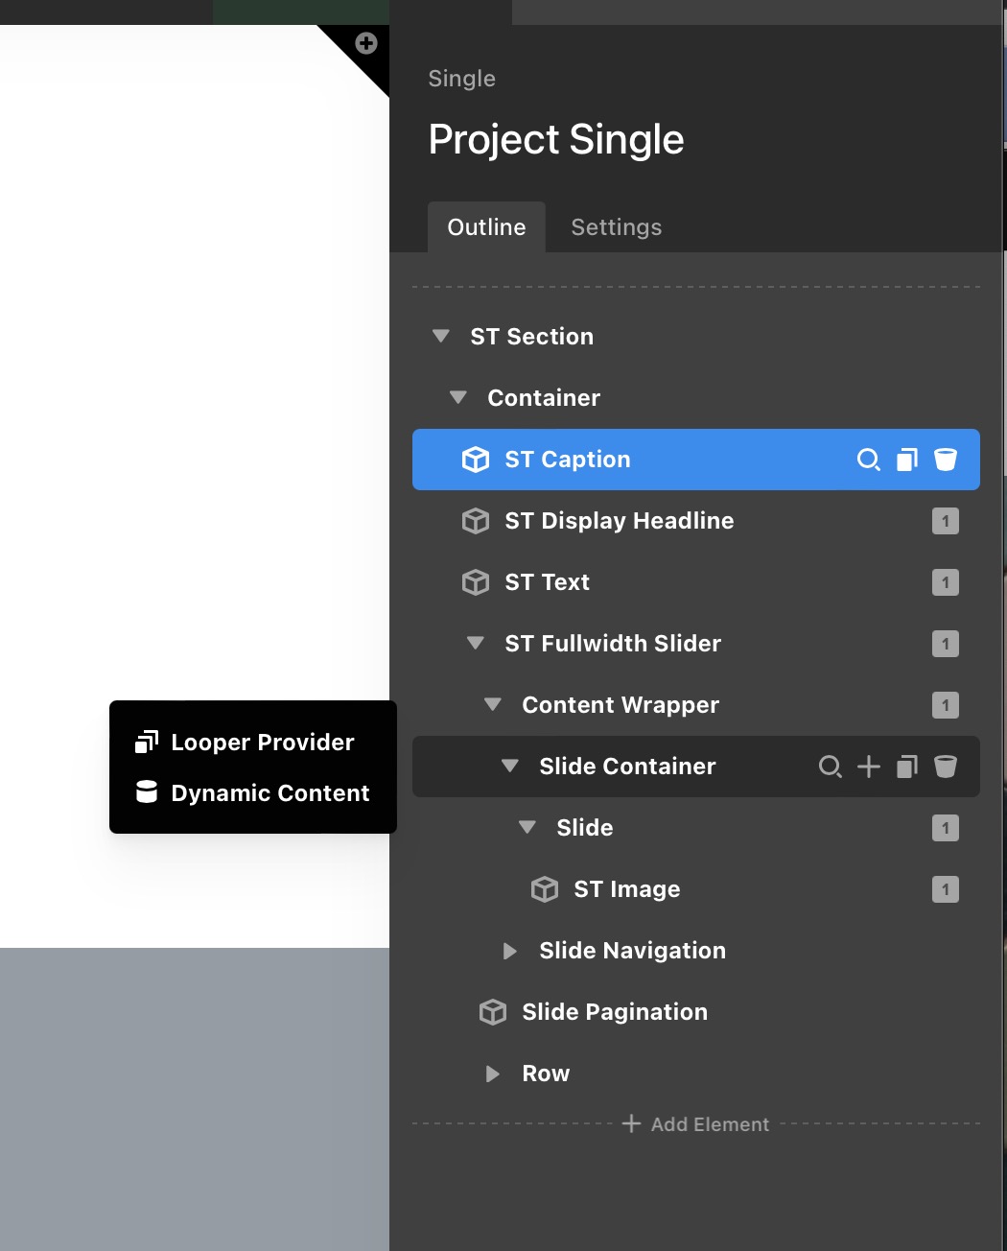The height and width of the screenshot is (1251, 1007).
Task: Choose Looper Provider from the popup menu
Action: [262, 743]
